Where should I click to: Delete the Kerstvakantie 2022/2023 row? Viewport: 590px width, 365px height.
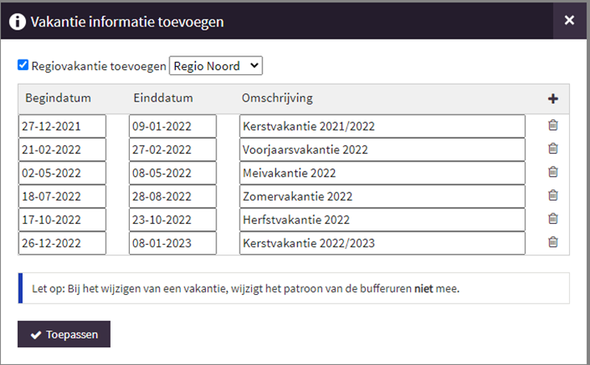[553, 242]
